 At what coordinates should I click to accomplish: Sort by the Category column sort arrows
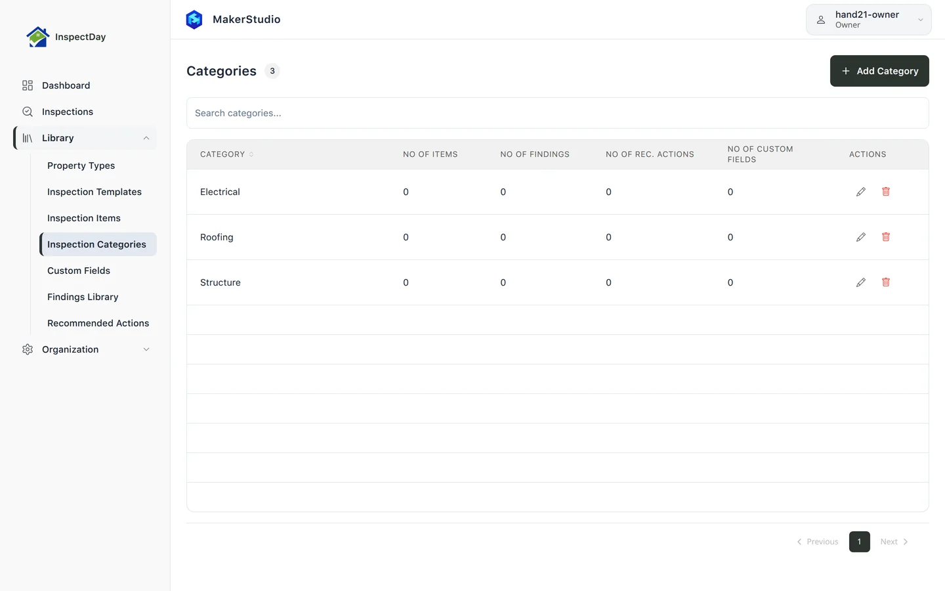251,154
